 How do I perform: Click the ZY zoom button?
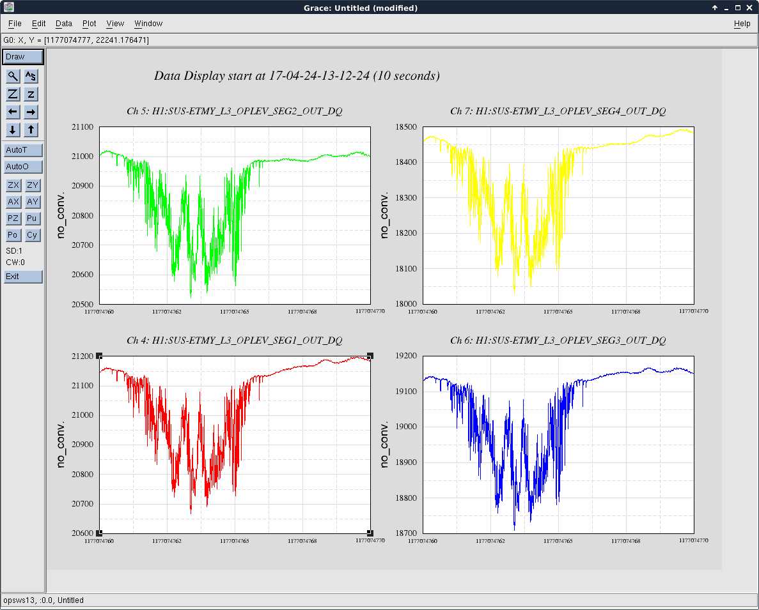tap(33, 185)
